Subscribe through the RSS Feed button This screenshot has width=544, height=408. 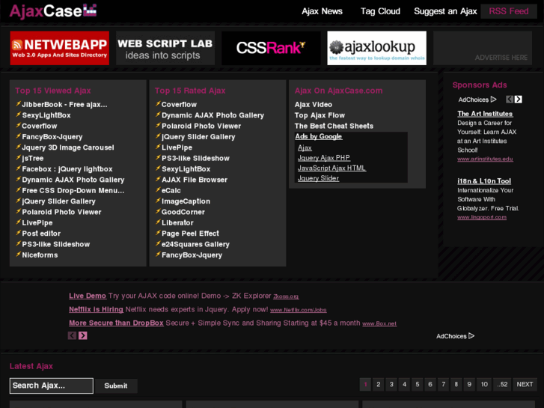click(x=509, y=11)
